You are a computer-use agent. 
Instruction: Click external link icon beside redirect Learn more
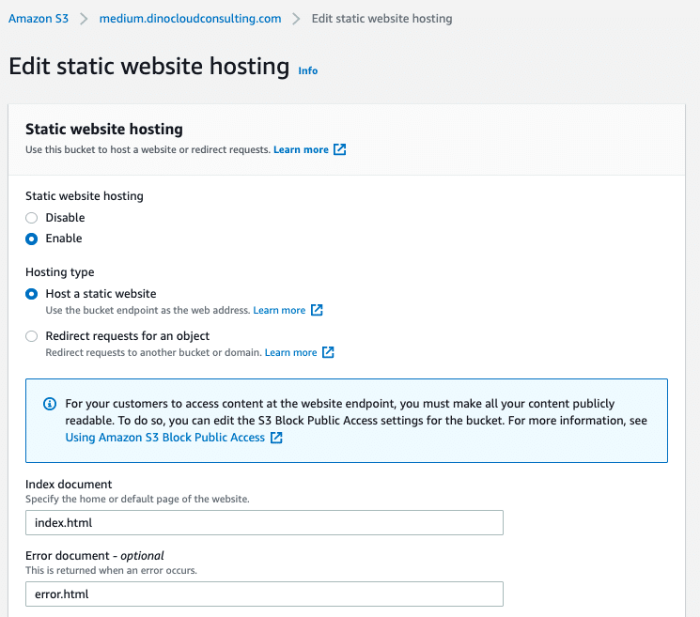pos(328,352)
